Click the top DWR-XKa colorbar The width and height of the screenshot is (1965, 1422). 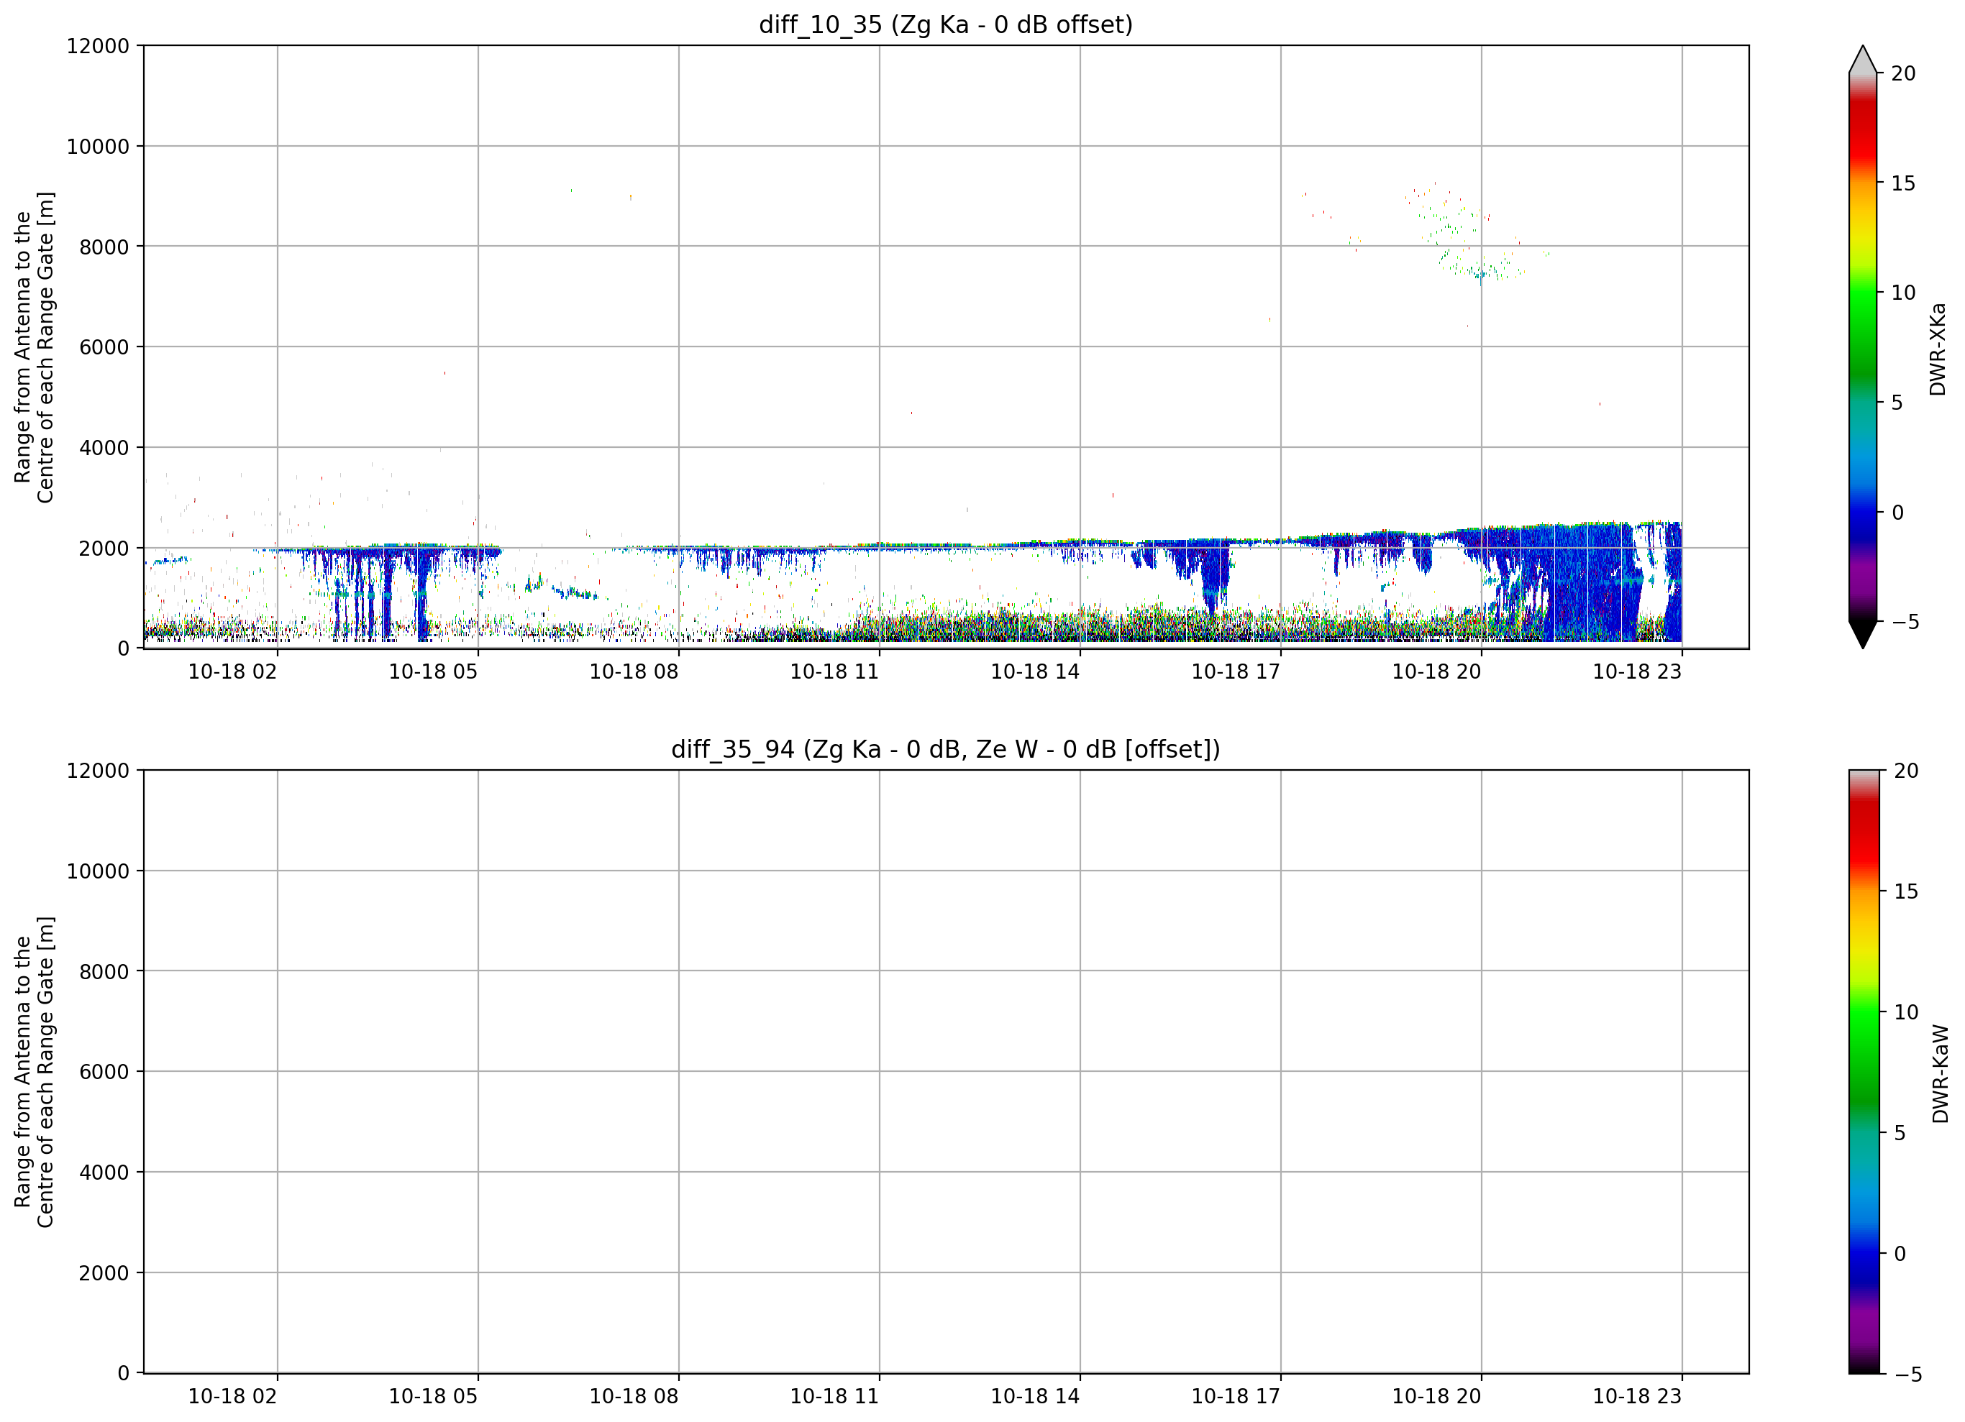pos(1863,347)
